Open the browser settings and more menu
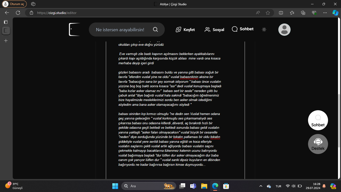 point(325,13)
